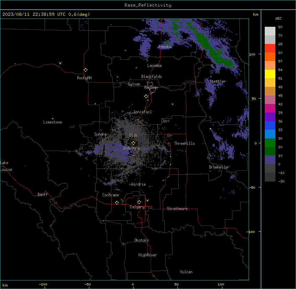Screen dimensions: 296x289
Task: Click the Sylvan label
Action: click(134, 84)
